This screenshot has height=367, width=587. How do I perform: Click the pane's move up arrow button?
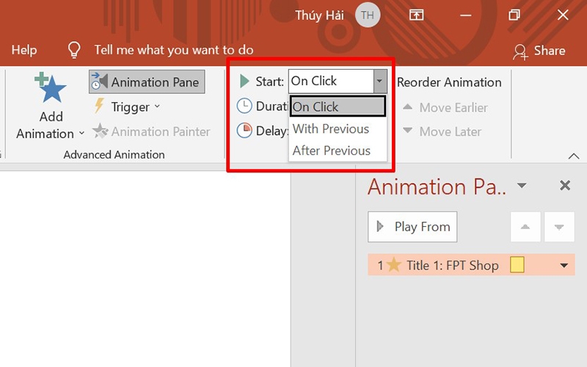pyautogui.click(x=525, y=227)
